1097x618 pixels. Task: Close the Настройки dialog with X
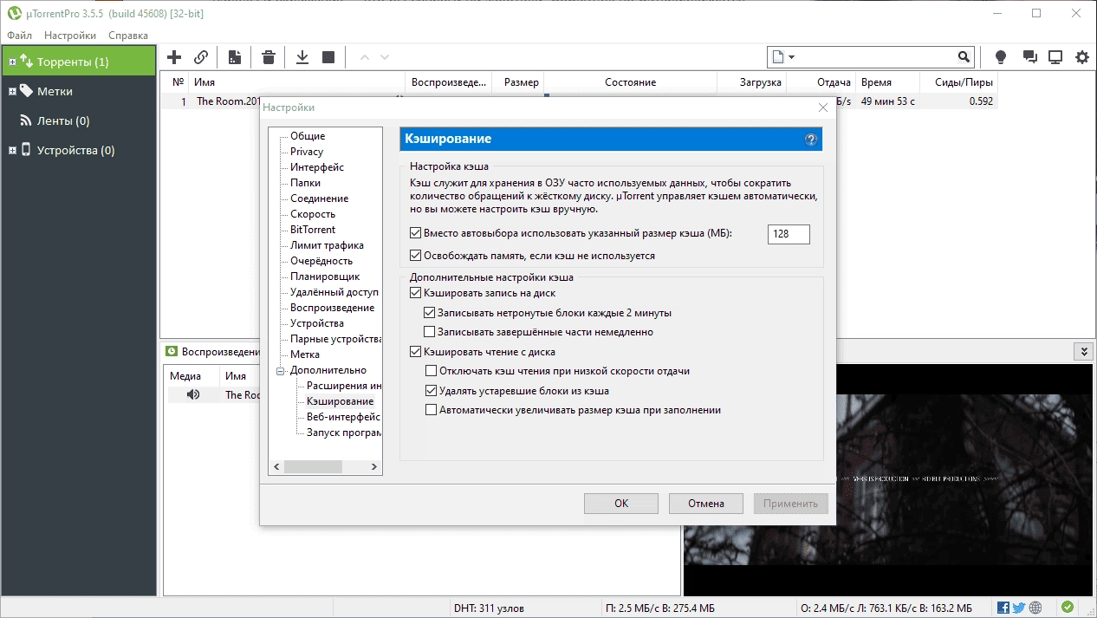coord(823,107)
